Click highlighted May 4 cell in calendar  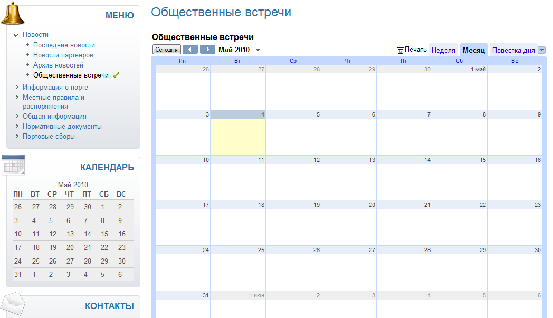pos(238,136)
